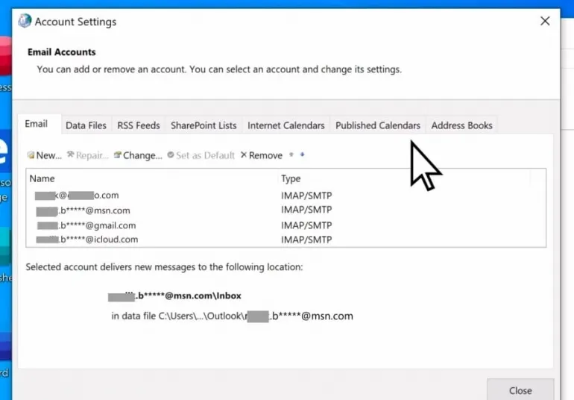The height and width of the screenshot is (400, 574).
Task: Click the Set as Default checkmark icon
Action: coord(171,155)
